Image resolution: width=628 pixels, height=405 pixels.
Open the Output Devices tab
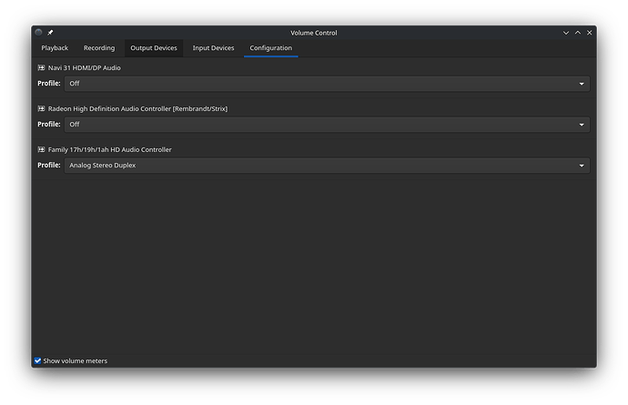point(154,48)
